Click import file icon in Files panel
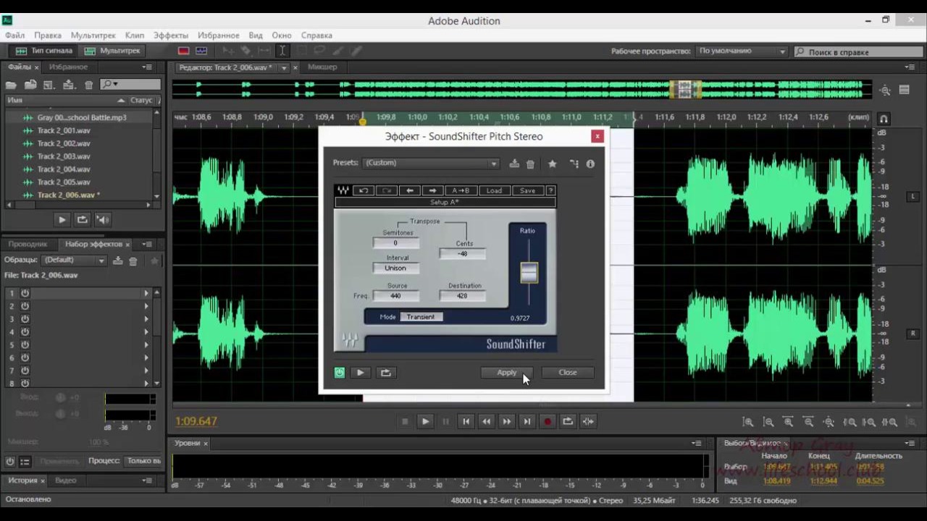Screen dimensions: 927x521 tap(30, 85)
